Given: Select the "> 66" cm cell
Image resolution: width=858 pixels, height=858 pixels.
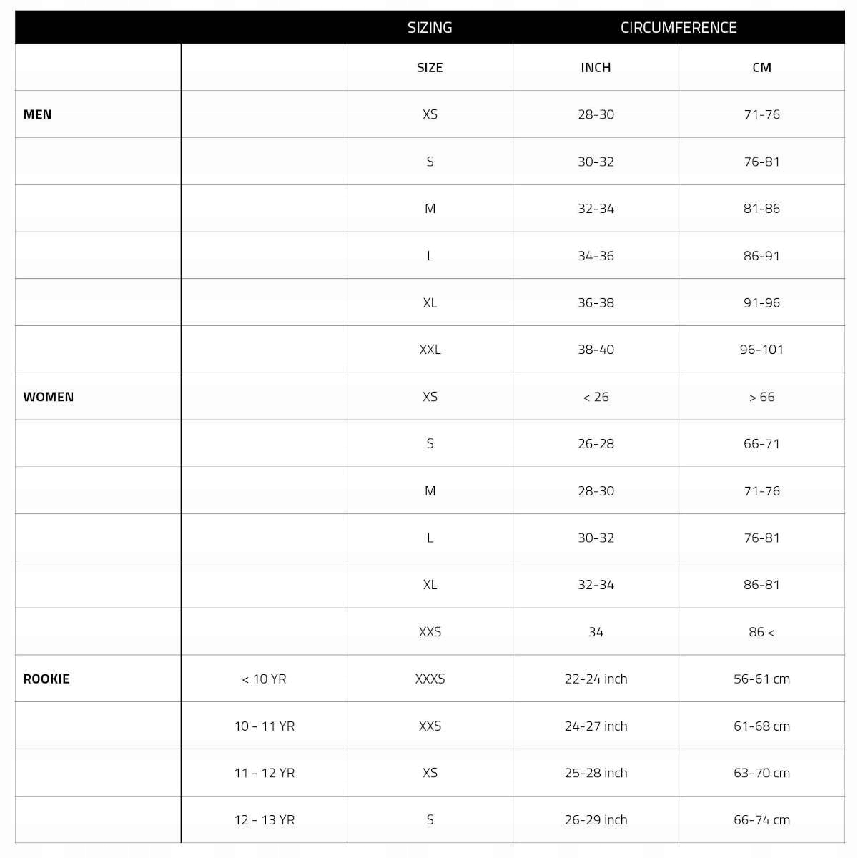Looking at the screenshot, I should pos(761,397).
